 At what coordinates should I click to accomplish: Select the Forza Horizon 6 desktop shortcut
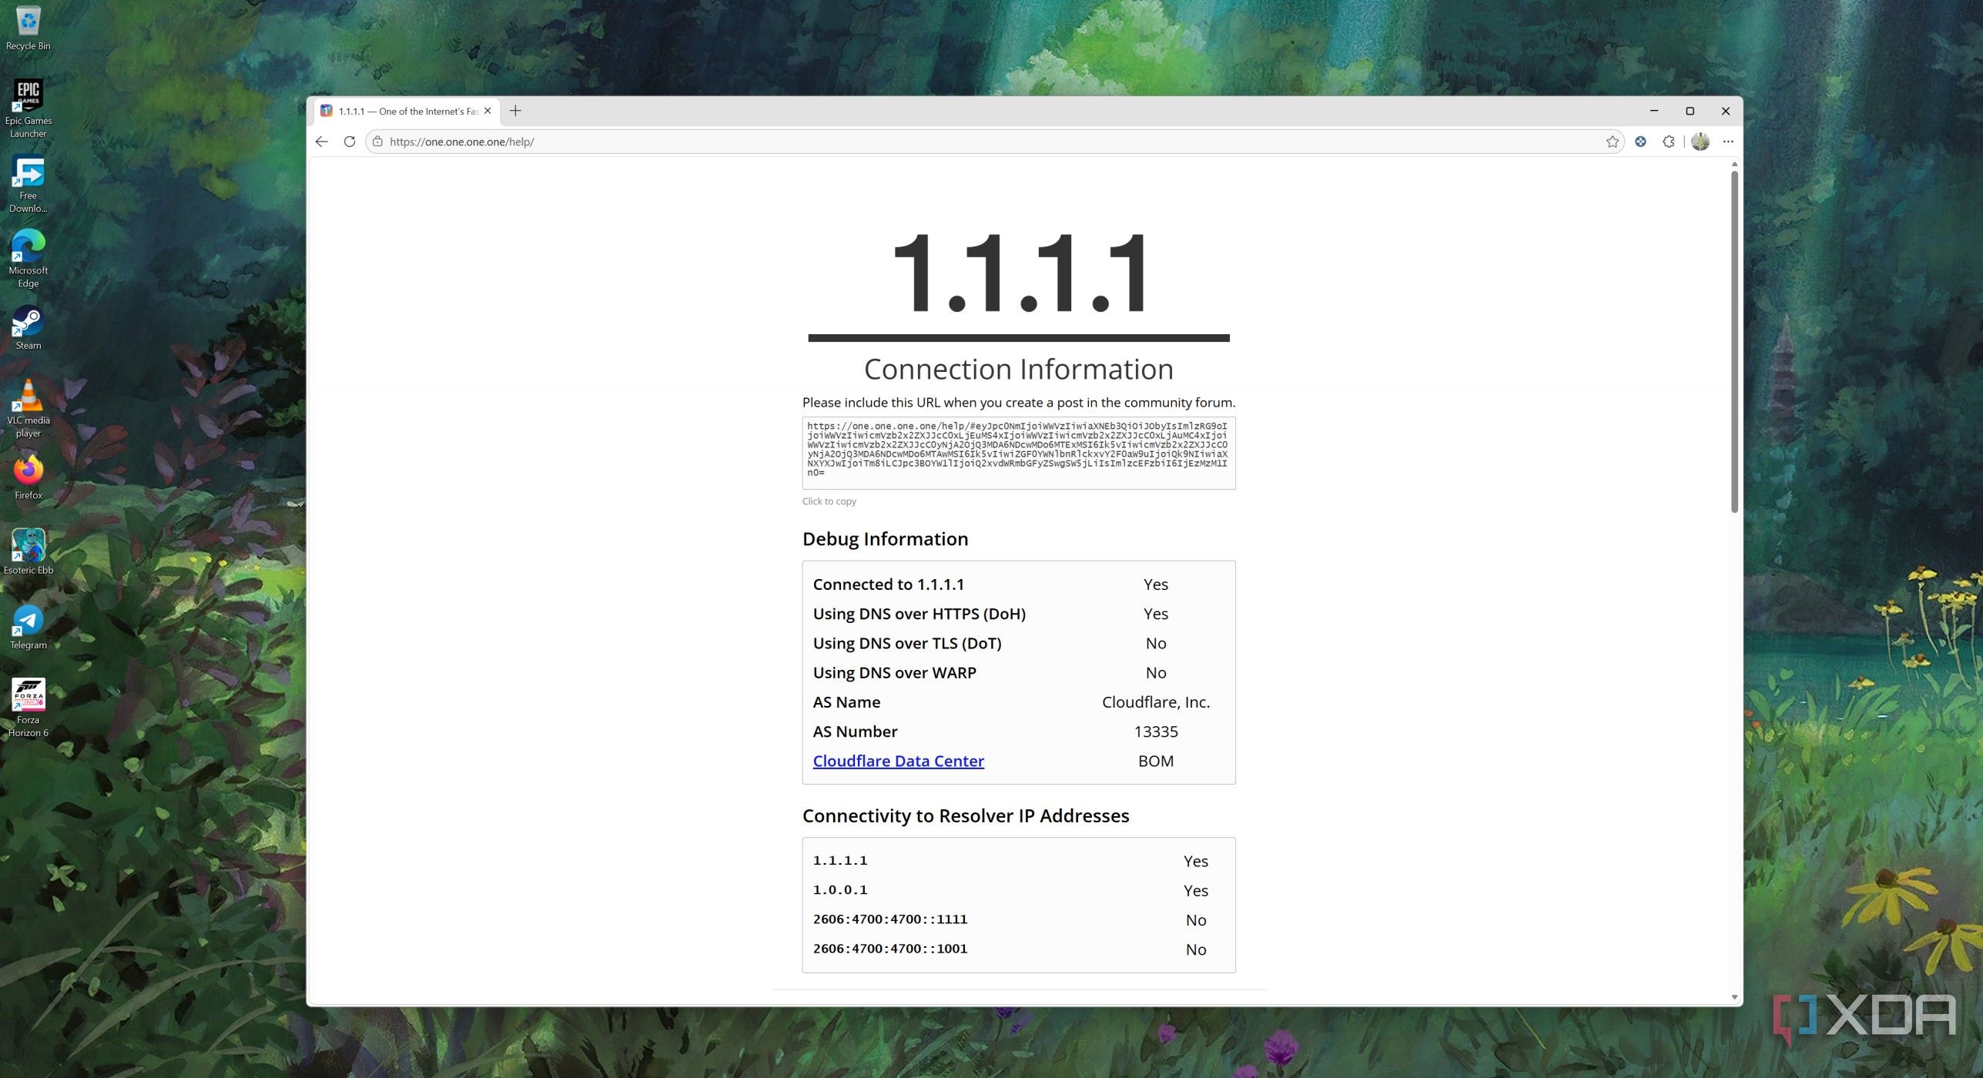click(x=28, y=708)
